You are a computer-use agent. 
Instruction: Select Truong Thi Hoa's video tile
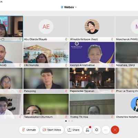tap(92, 106)
